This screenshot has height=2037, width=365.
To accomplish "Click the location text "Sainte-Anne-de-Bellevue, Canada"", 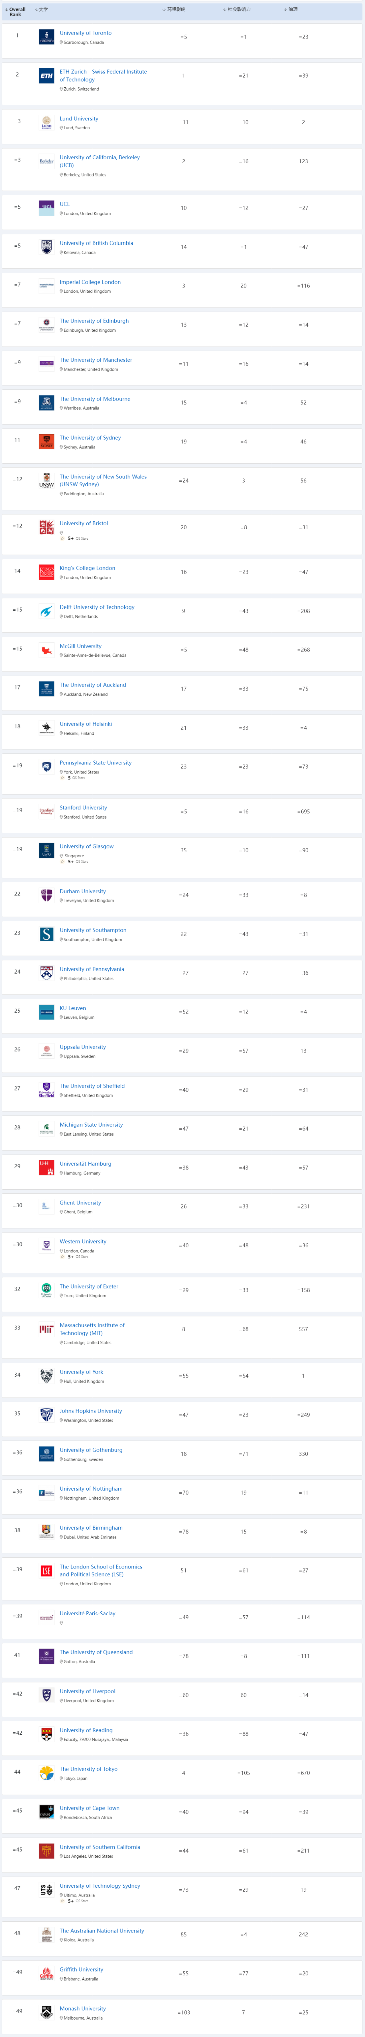I will click(x=95, y=655).
